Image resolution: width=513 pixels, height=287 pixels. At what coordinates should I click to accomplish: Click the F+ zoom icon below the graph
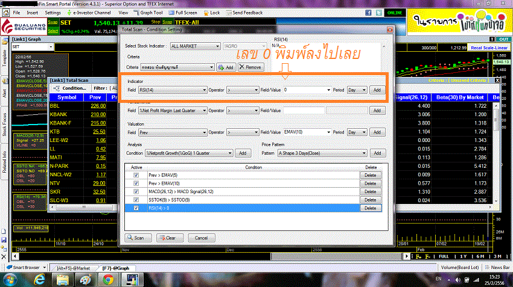(x=419, y=257)
